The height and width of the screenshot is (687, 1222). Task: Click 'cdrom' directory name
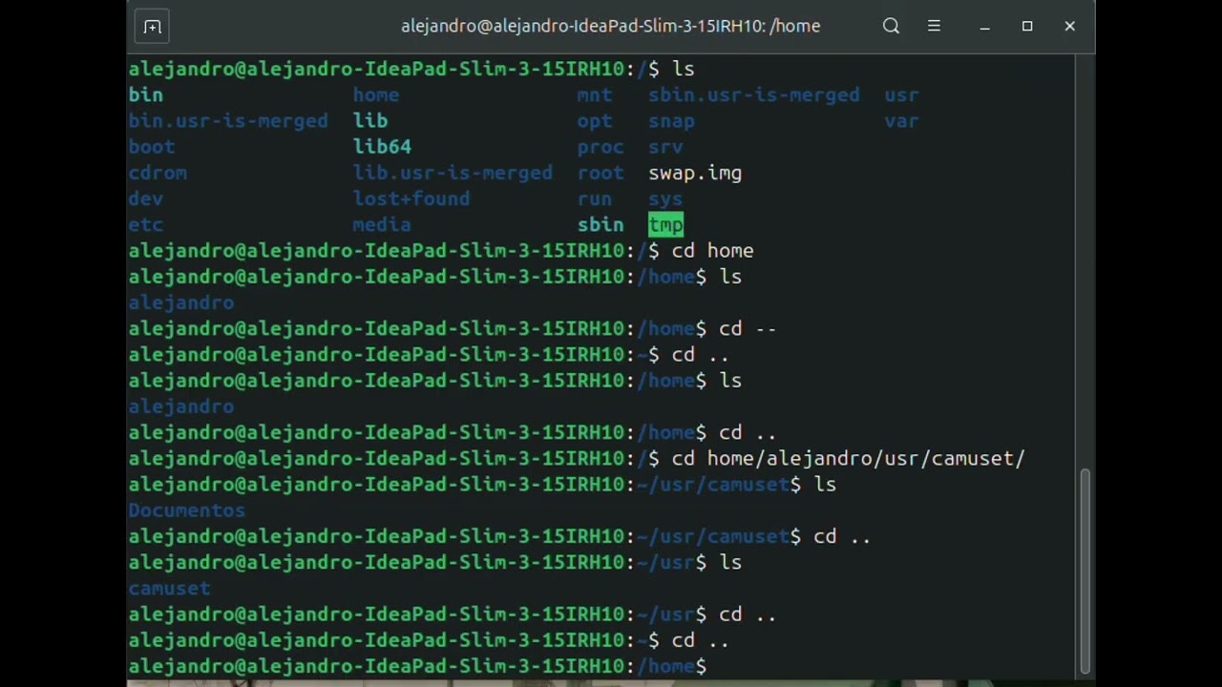coord(158,173)
